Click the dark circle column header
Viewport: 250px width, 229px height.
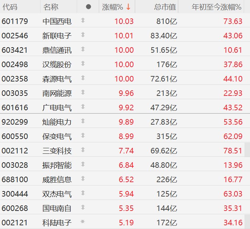[x=88, y=7]
